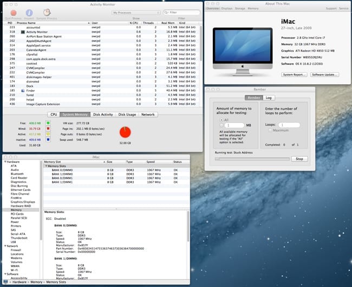Enable the Maximum loops checkbox

point(270,130)
